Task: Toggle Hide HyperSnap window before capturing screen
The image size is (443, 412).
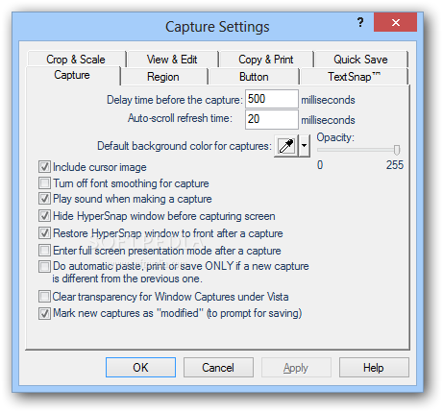Action: 44,216
